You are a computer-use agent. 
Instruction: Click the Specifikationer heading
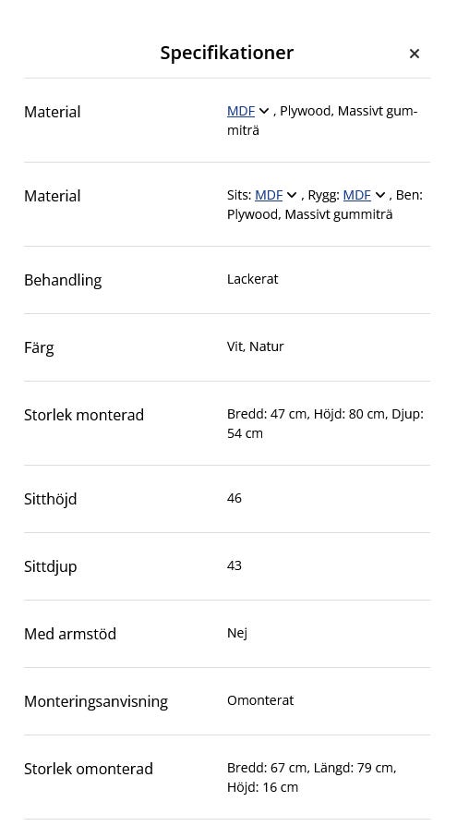[227, 53]
